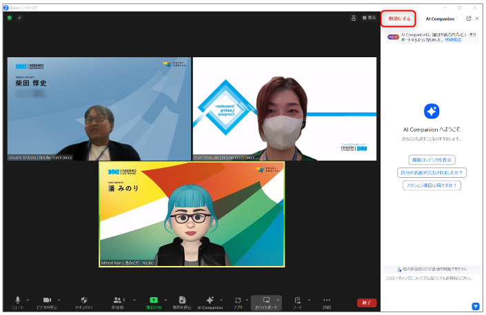486x315 pixels.
Task: Start green Share Screen
Action: (154, 303)
